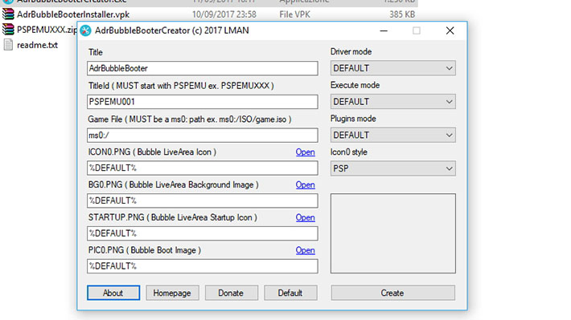The height and width of the screenshot is (320, 571).
Task: Select the readme.txt document icon
Action: point(8,45)
